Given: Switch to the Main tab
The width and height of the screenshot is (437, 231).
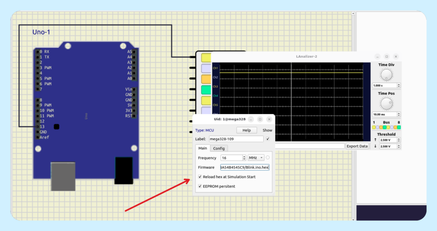Looking at the screenshot, I should 203,148.
